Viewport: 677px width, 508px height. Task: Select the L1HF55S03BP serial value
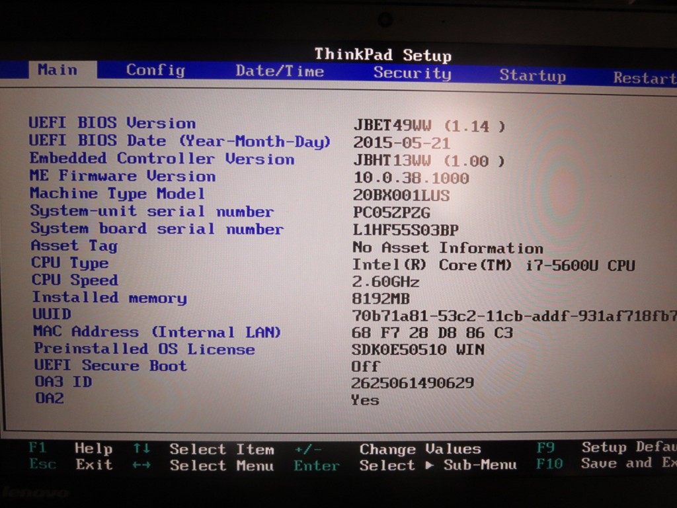point(406,230)
